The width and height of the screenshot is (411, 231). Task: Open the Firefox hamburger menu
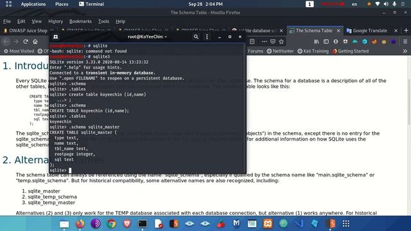pos(405,42)
